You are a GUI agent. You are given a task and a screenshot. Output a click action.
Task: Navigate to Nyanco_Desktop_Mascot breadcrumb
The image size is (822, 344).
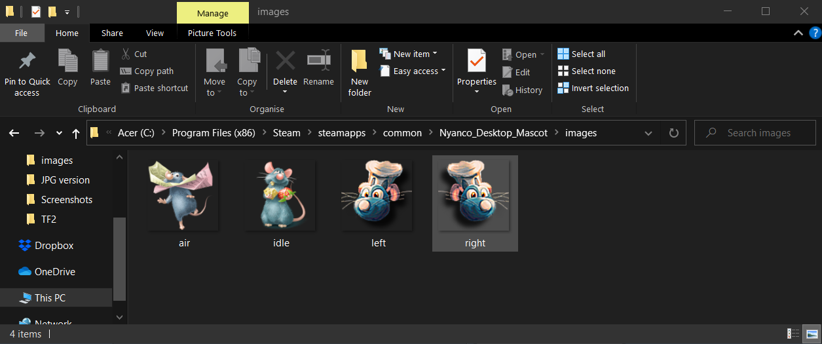point(493,133)
